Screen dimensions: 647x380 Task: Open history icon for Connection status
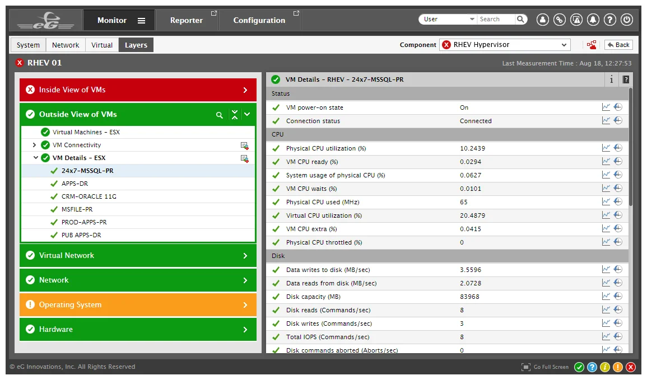pyautogui.click(x=618, y=120)
